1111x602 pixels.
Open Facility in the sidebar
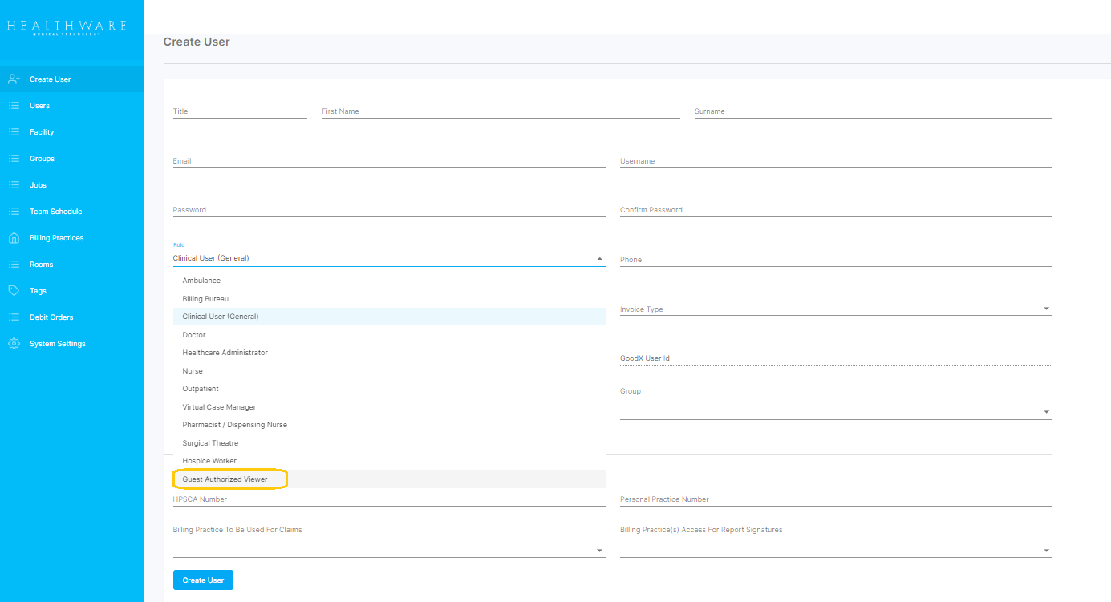click(42, 132)
